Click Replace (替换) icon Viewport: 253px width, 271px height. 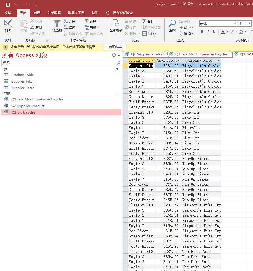tap(181, 21)
